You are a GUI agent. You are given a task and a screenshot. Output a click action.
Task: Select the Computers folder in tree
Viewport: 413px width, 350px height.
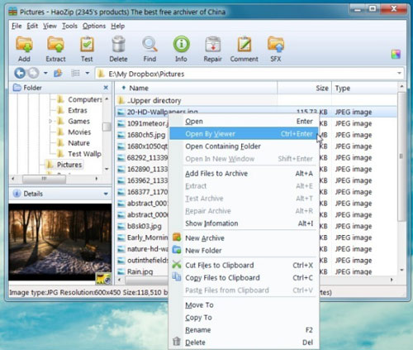tap(79, 99)
